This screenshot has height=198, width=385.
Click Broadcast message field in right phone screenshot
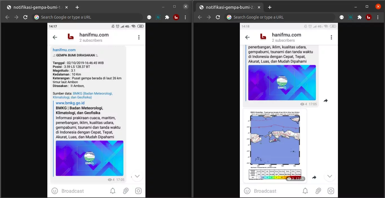click(x=265, y=191)
